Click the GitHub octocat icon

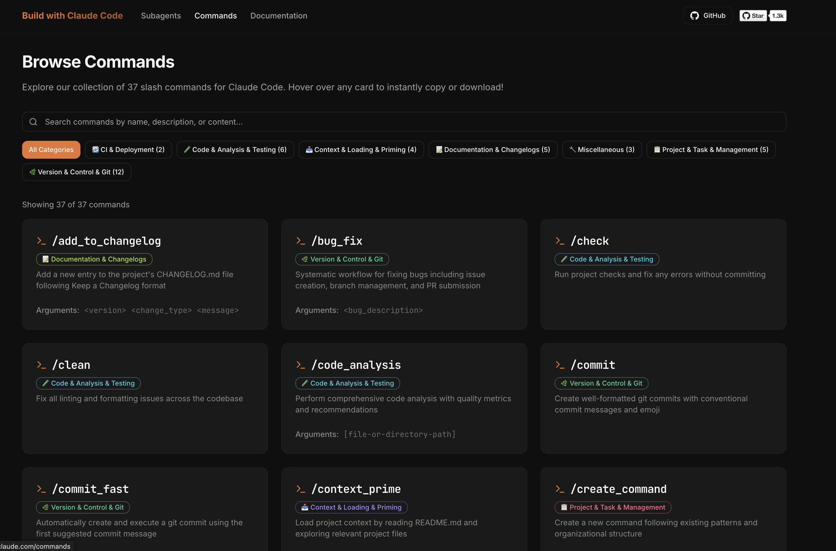pos(694,16)
